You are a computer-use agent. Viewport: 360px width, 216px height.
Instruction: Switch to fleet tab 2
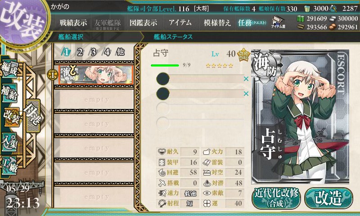tap(80, 53)
